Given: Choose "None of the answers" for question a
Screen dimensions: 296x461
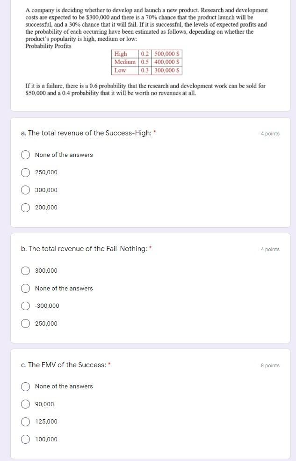Looking at the screenshot, I should click(26, 155).
